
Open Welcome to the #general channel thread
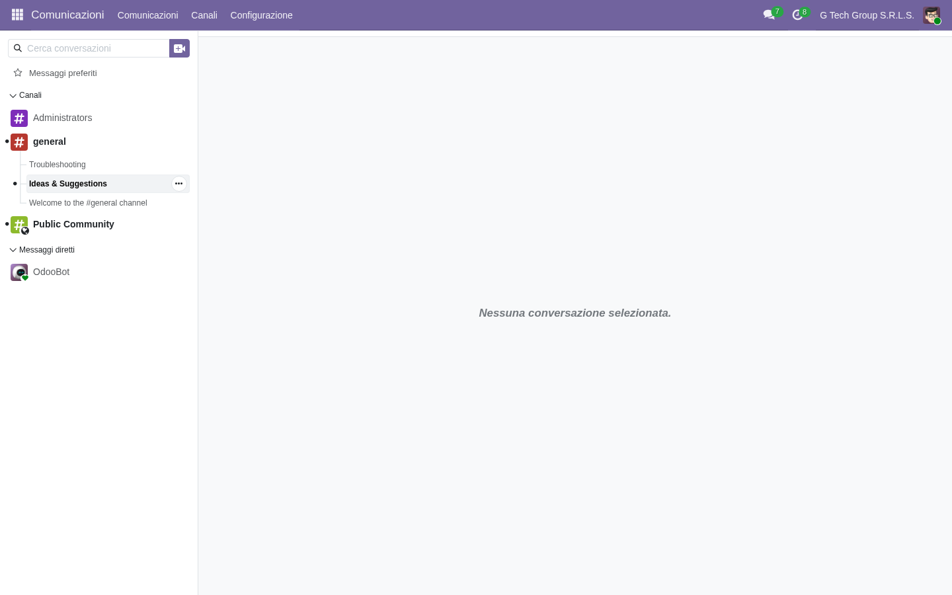coord(88,203)
